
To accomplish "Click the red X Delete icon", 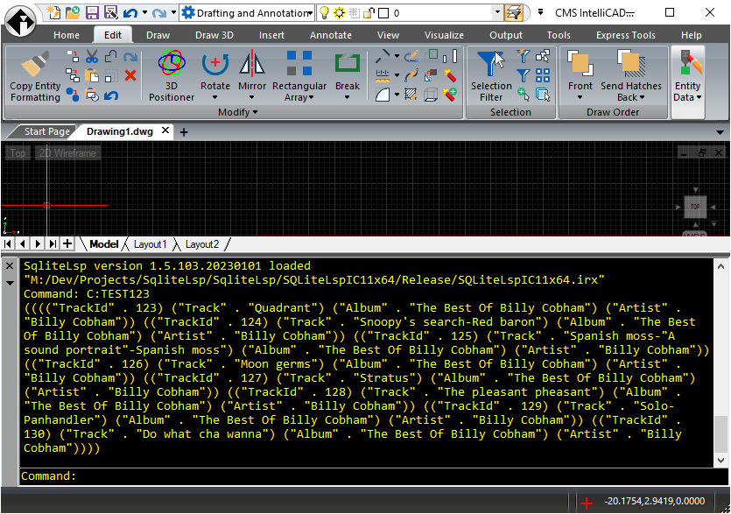I will pyautogui.click(x=130, y=75).
